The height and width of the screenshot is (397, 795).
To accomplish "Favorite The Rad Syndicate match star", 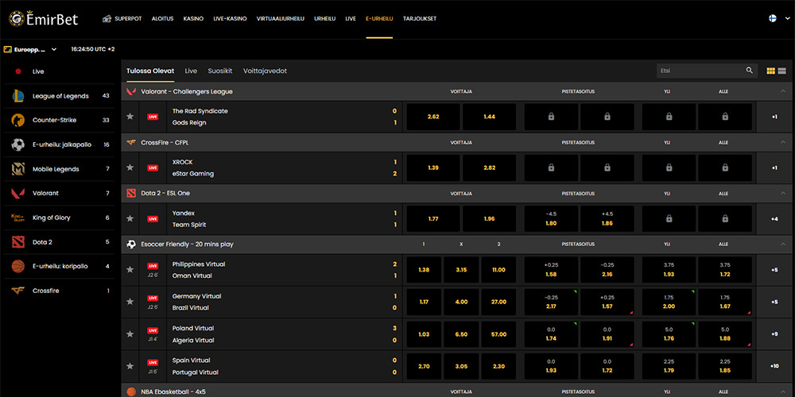I will [x=130, y=117].
